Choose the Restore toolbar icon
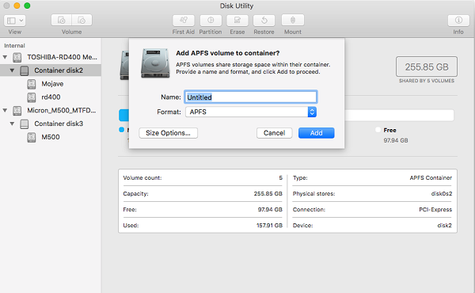 point(264,21)
